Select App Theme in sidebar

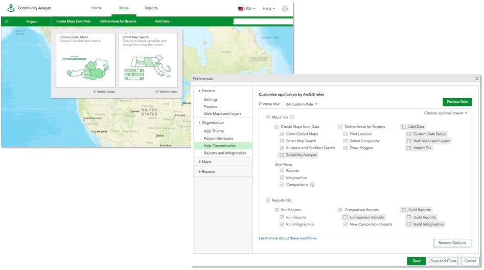[214, 131]
